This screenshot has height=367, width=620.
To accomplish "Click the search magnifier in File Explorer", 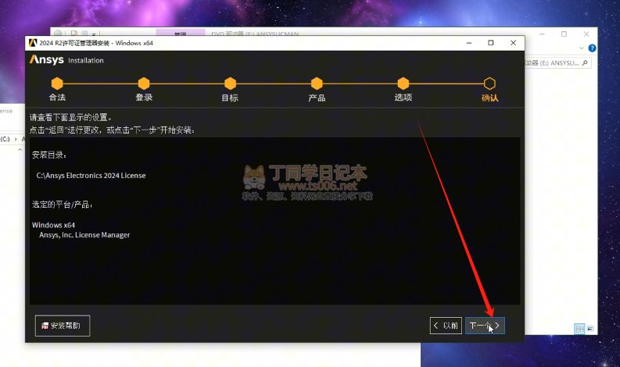I will click(585, 62).
